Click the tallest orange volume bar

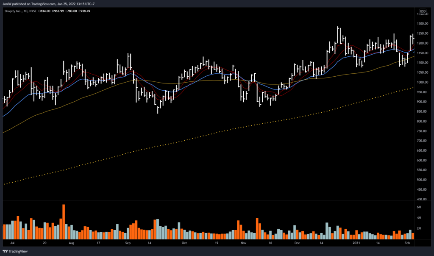tap(64, 222)
